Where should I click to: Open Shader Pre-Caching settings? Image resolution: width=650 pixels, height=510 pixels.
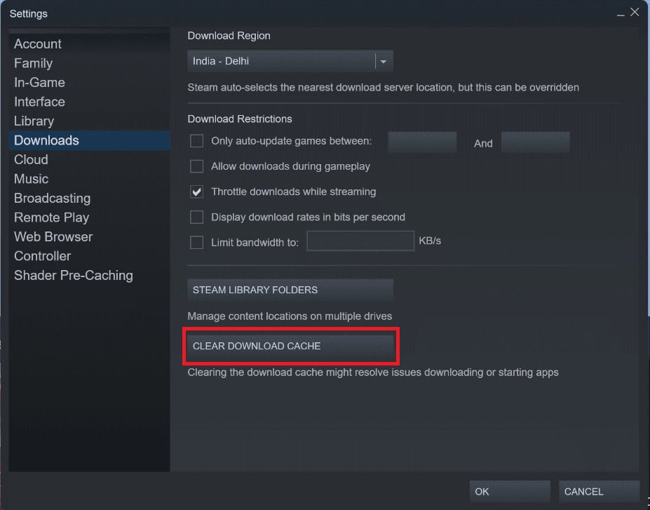pos(89,275)
